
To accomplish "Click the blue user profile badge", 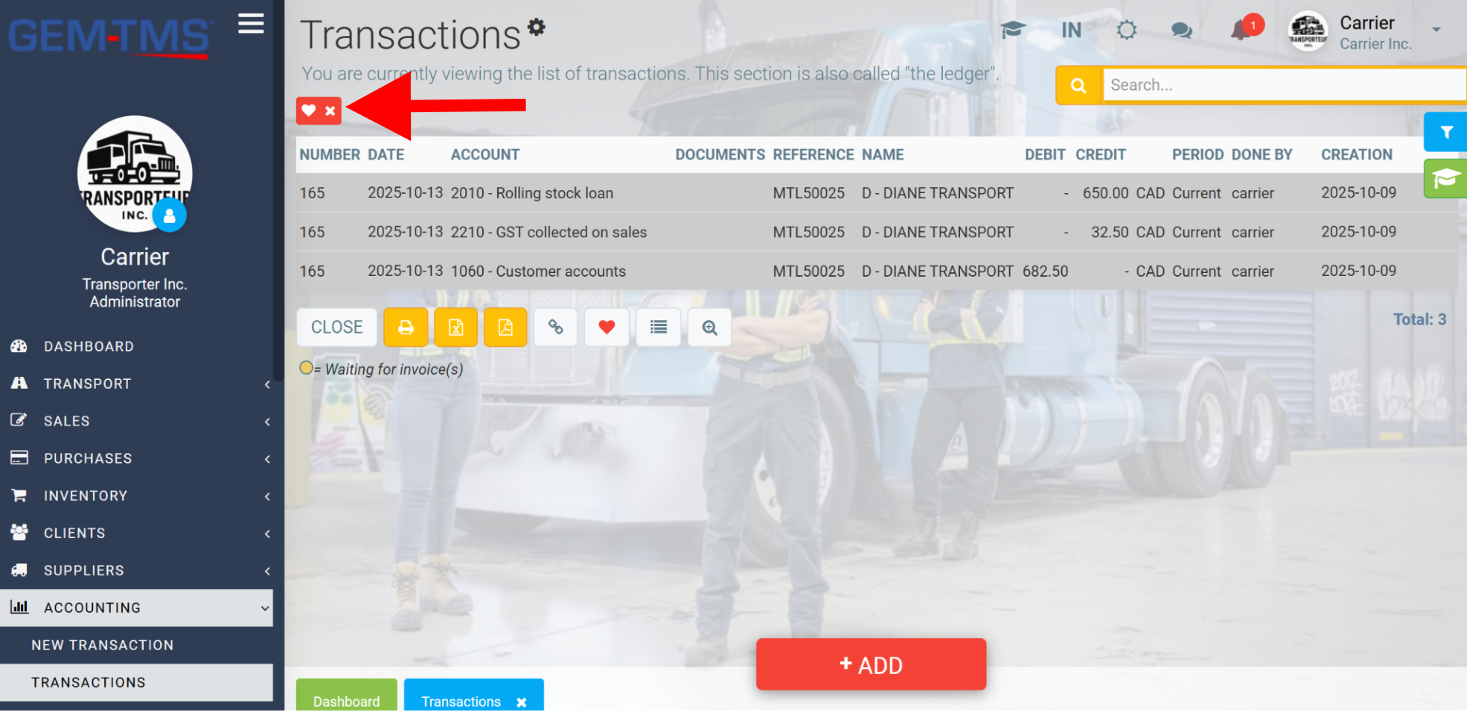I will [169, 215].
